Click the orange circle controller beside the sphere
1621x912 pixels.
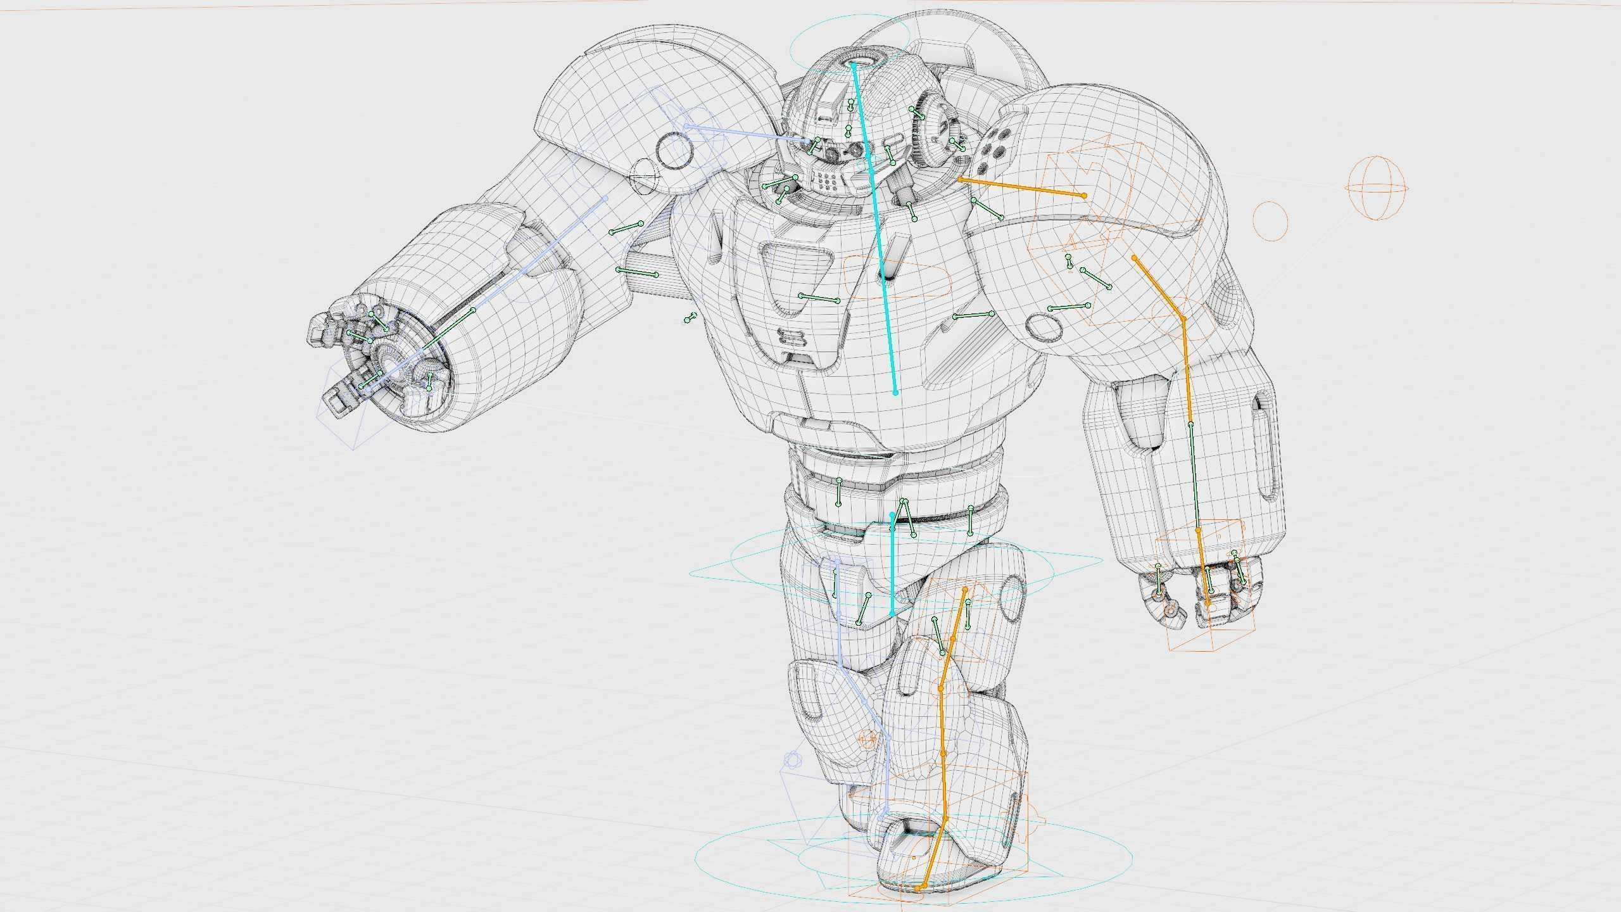[1270, 220]
